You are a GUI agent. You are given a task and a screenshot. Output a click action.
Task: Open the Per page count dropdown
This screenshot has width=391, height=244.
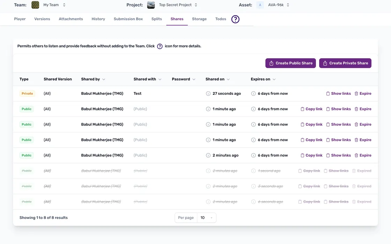click(x=206, y=218)
